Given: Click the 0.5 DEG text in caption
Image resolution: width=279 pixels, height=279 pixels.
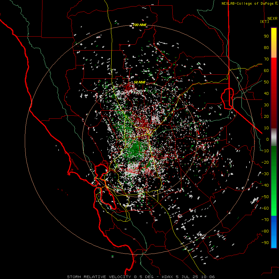Looking at the screenshot, I should (143, 277).
